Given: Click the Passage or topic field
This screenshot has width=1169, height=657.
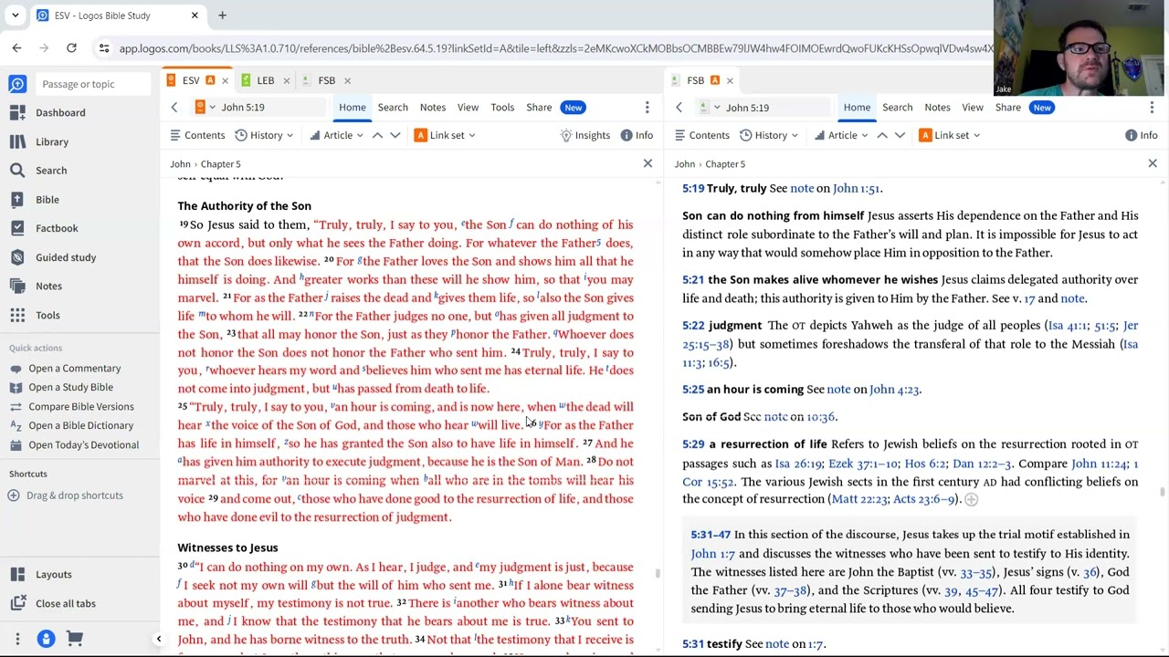Looking at the screenshot, I should tap(91, 84).
